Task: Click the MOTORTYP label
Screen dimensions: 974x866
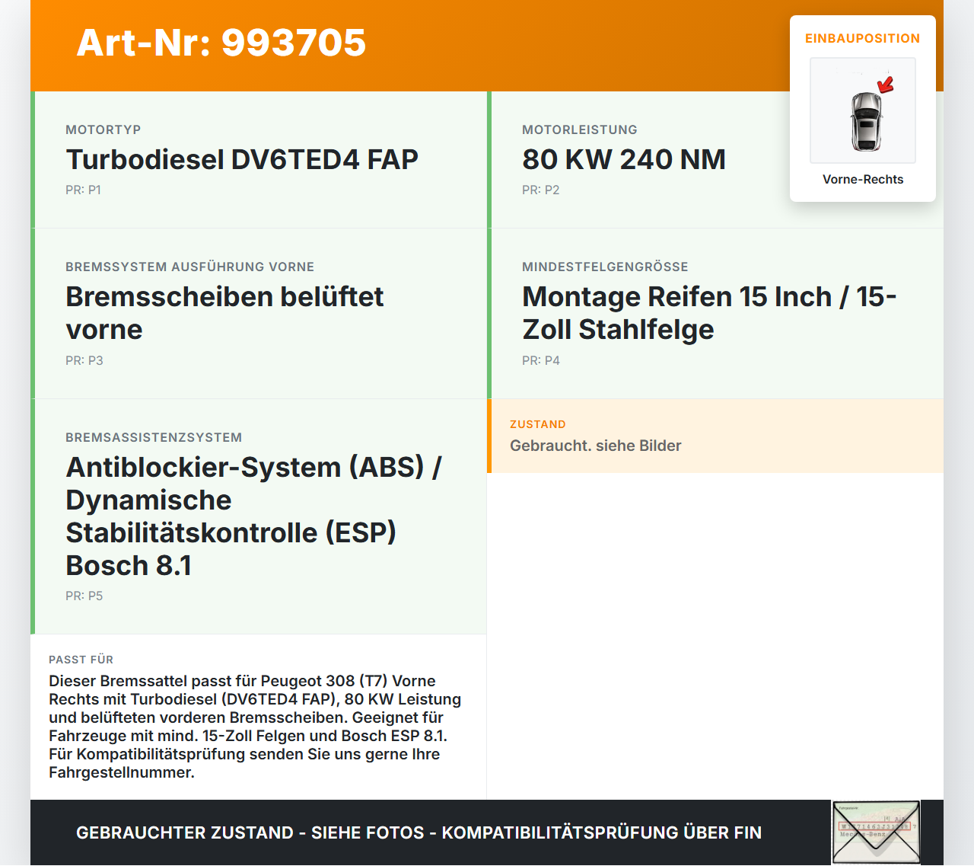Action: pos(103,129)
